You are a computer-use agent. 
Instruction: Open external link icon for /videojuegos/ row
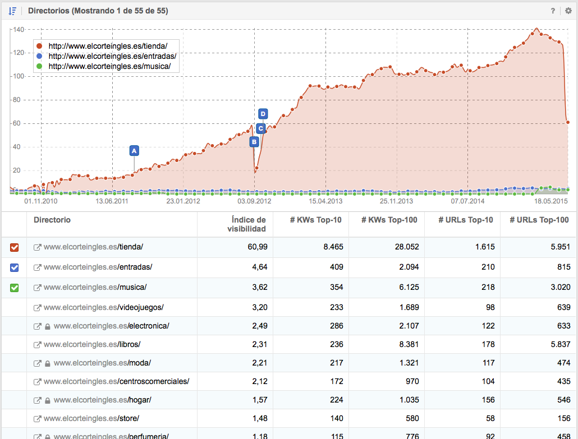(38, 308)
